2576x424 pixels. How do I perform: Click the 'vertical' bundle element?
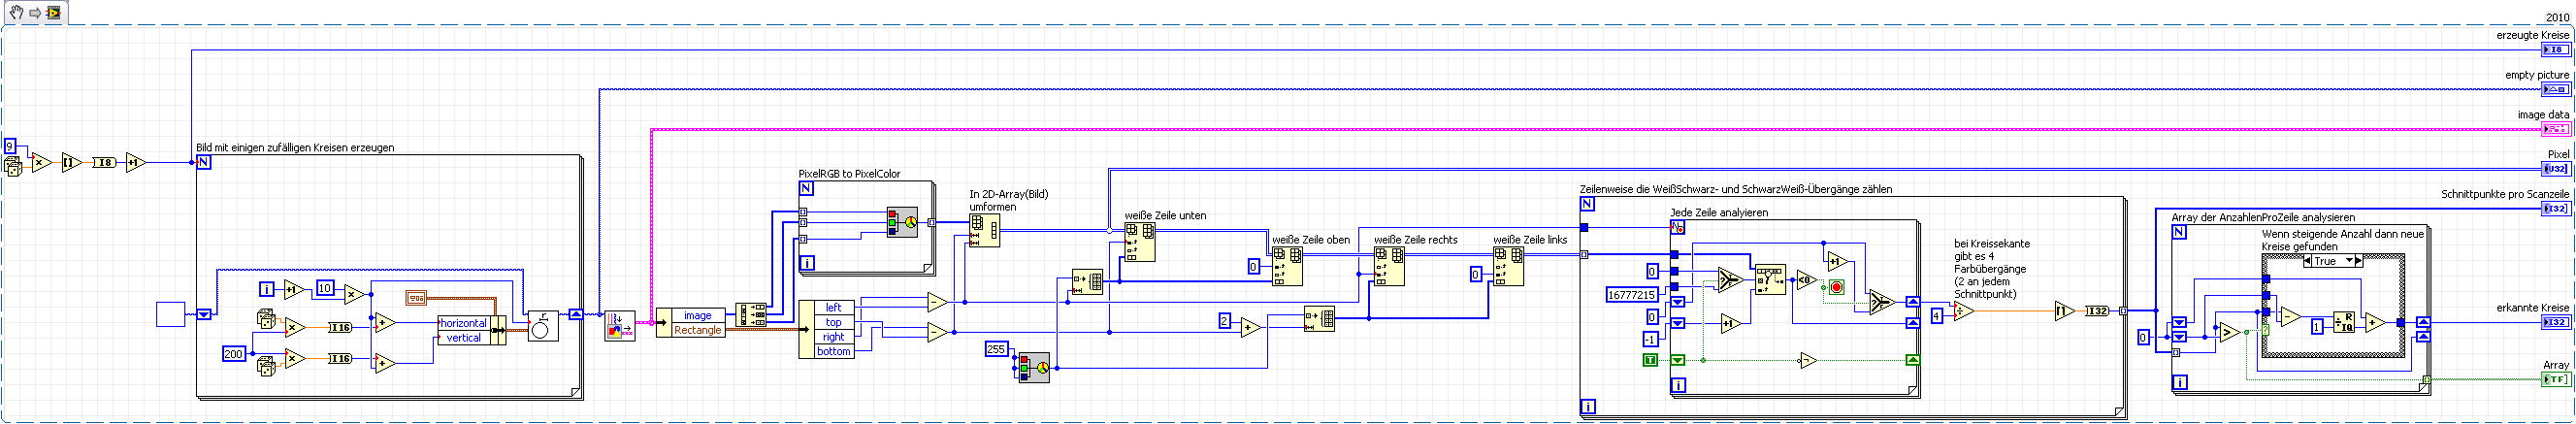pos(463,338)
